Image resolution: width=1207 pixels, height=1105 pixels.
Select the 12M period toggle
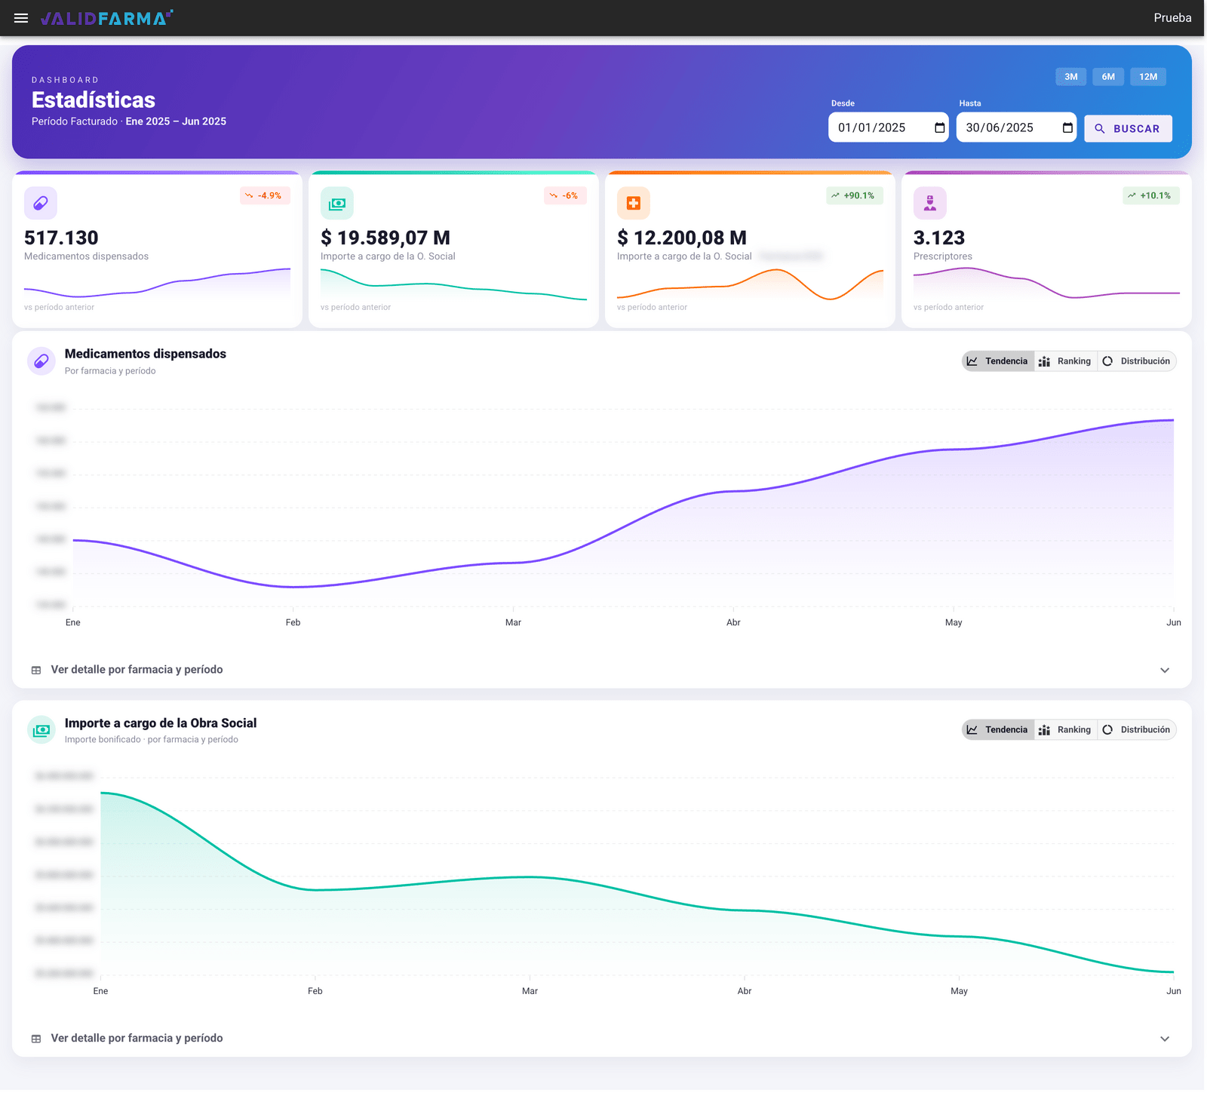1148,77
